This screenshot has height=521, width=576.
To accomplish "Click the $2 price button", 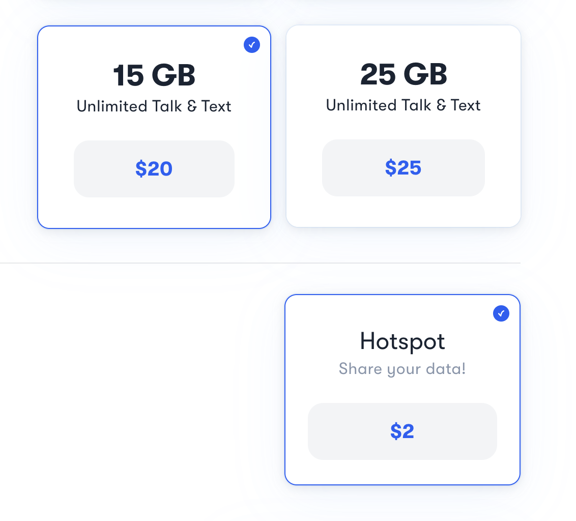I will [402, 431].
